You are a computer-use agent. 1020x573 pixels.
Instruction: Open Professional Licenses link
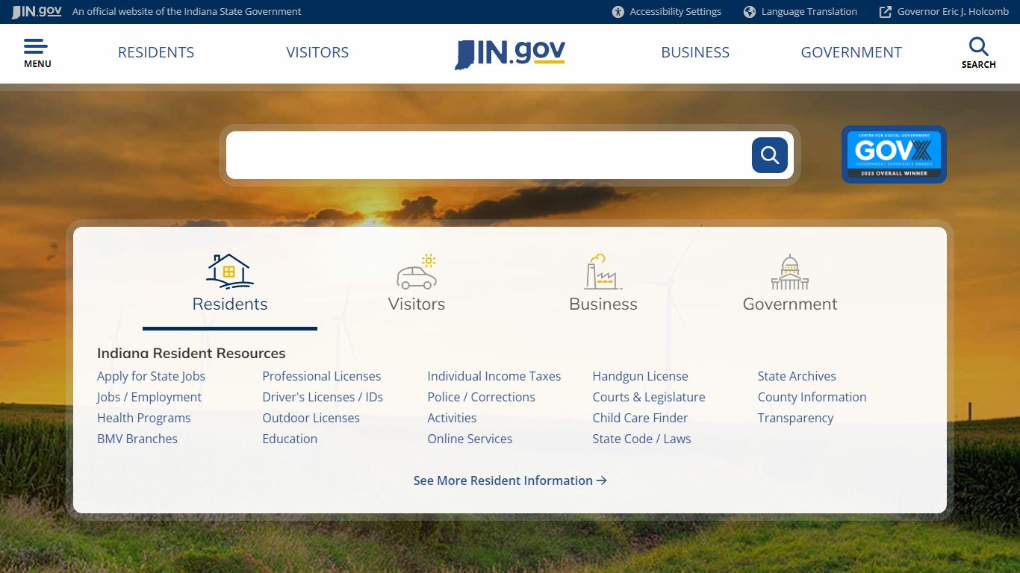coord(322,376)
